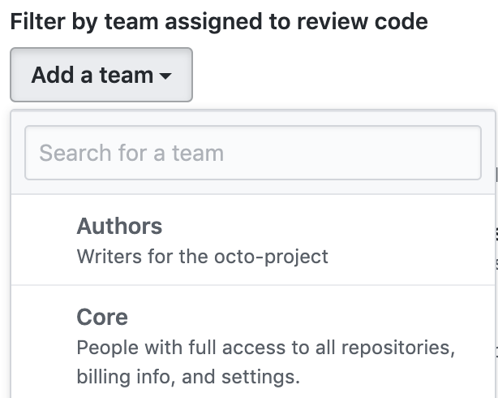Click the octo-project text under Authors
Image resolution: width=498 pixels, height=398 pixels.
pos(278,257)
